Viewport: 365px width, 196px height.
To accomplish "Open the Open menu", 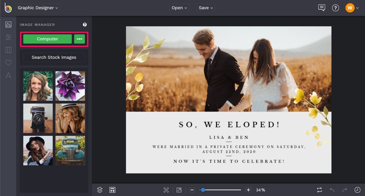I will pos(179,8).
